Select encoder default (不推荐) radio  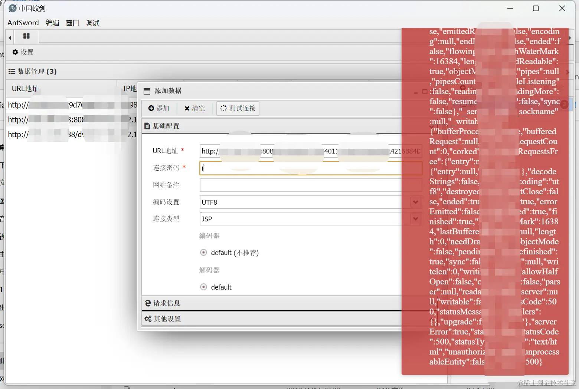click(203, 253)
